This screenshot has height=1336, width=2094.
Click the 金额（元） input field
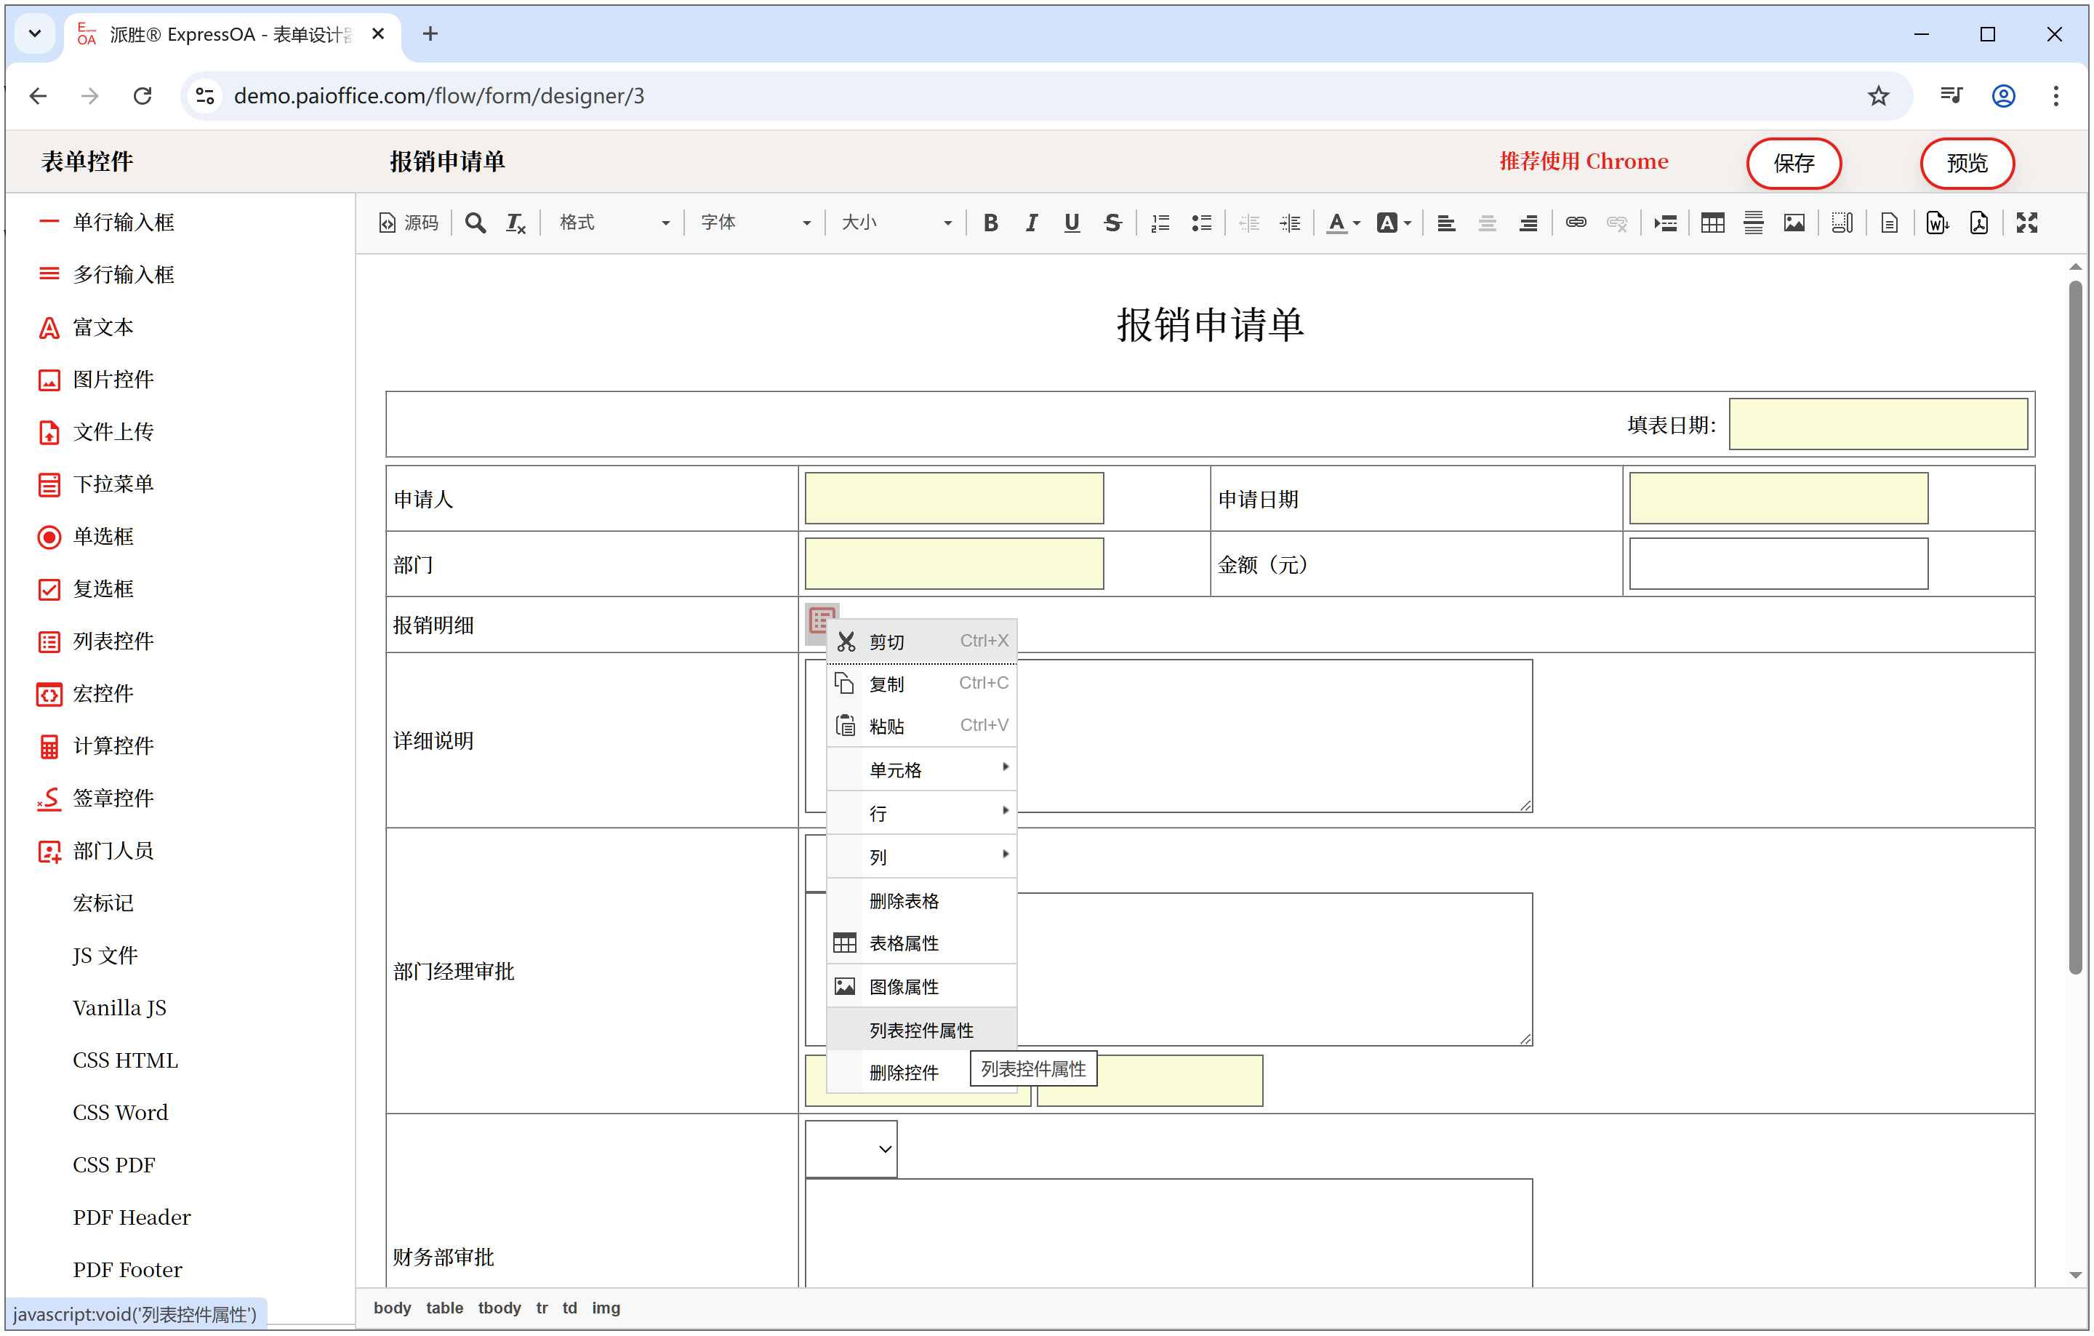(x=1778, y=564)
